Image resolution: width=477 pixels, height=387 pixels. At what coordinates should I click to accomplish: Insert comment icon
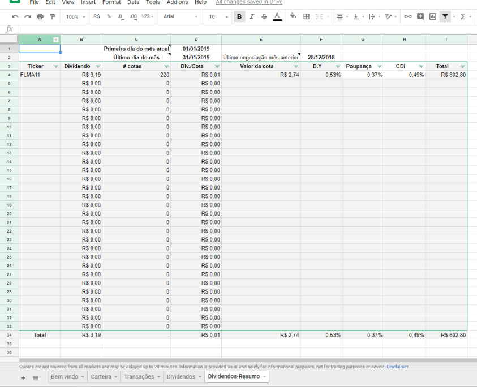pyautogui.click(x=420, y=16)
